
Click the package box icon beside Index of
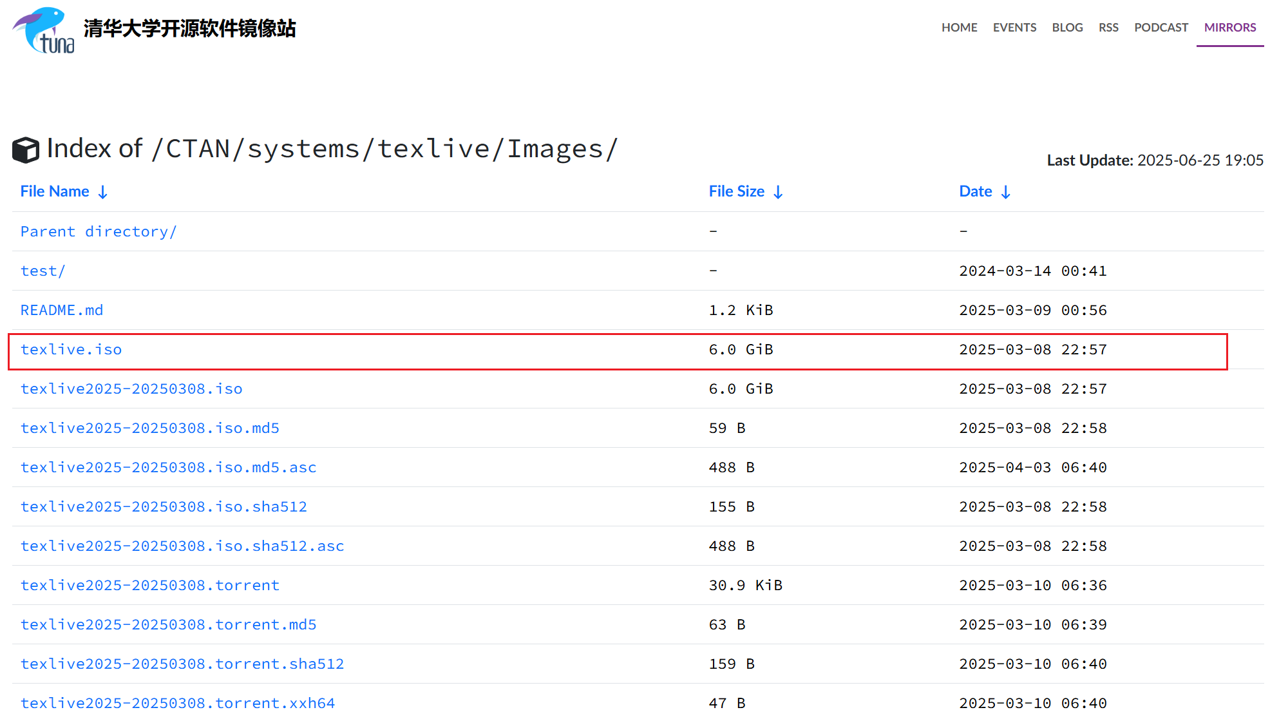coord(26,150)
